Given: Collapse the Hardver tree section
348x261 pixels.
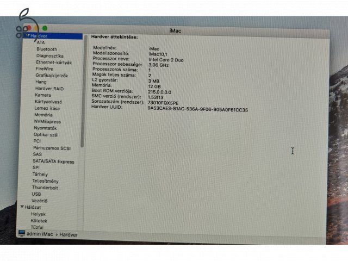Looking at the screenshot, I should pyautogui.click(x=28, y=35).
